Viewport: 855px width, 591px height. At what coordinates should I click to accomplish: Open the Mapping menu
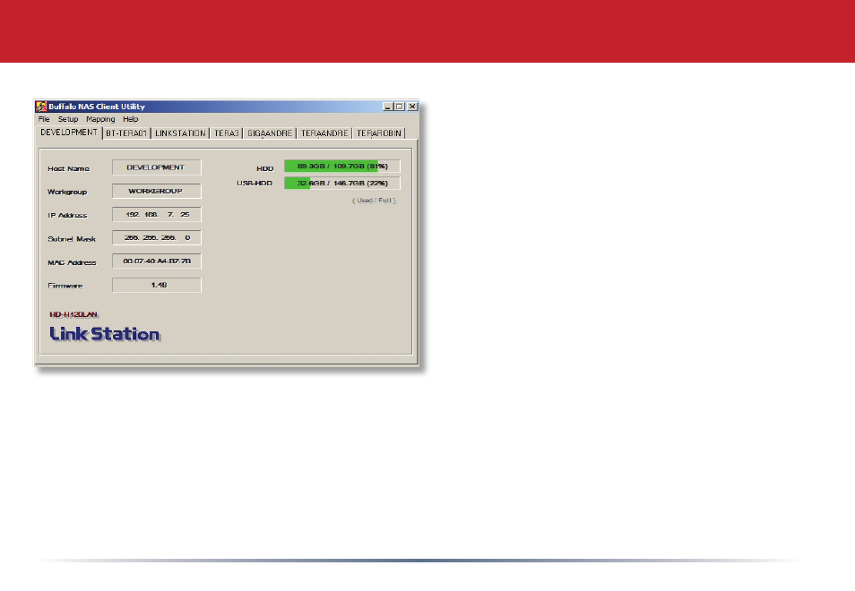pos(100,119)
